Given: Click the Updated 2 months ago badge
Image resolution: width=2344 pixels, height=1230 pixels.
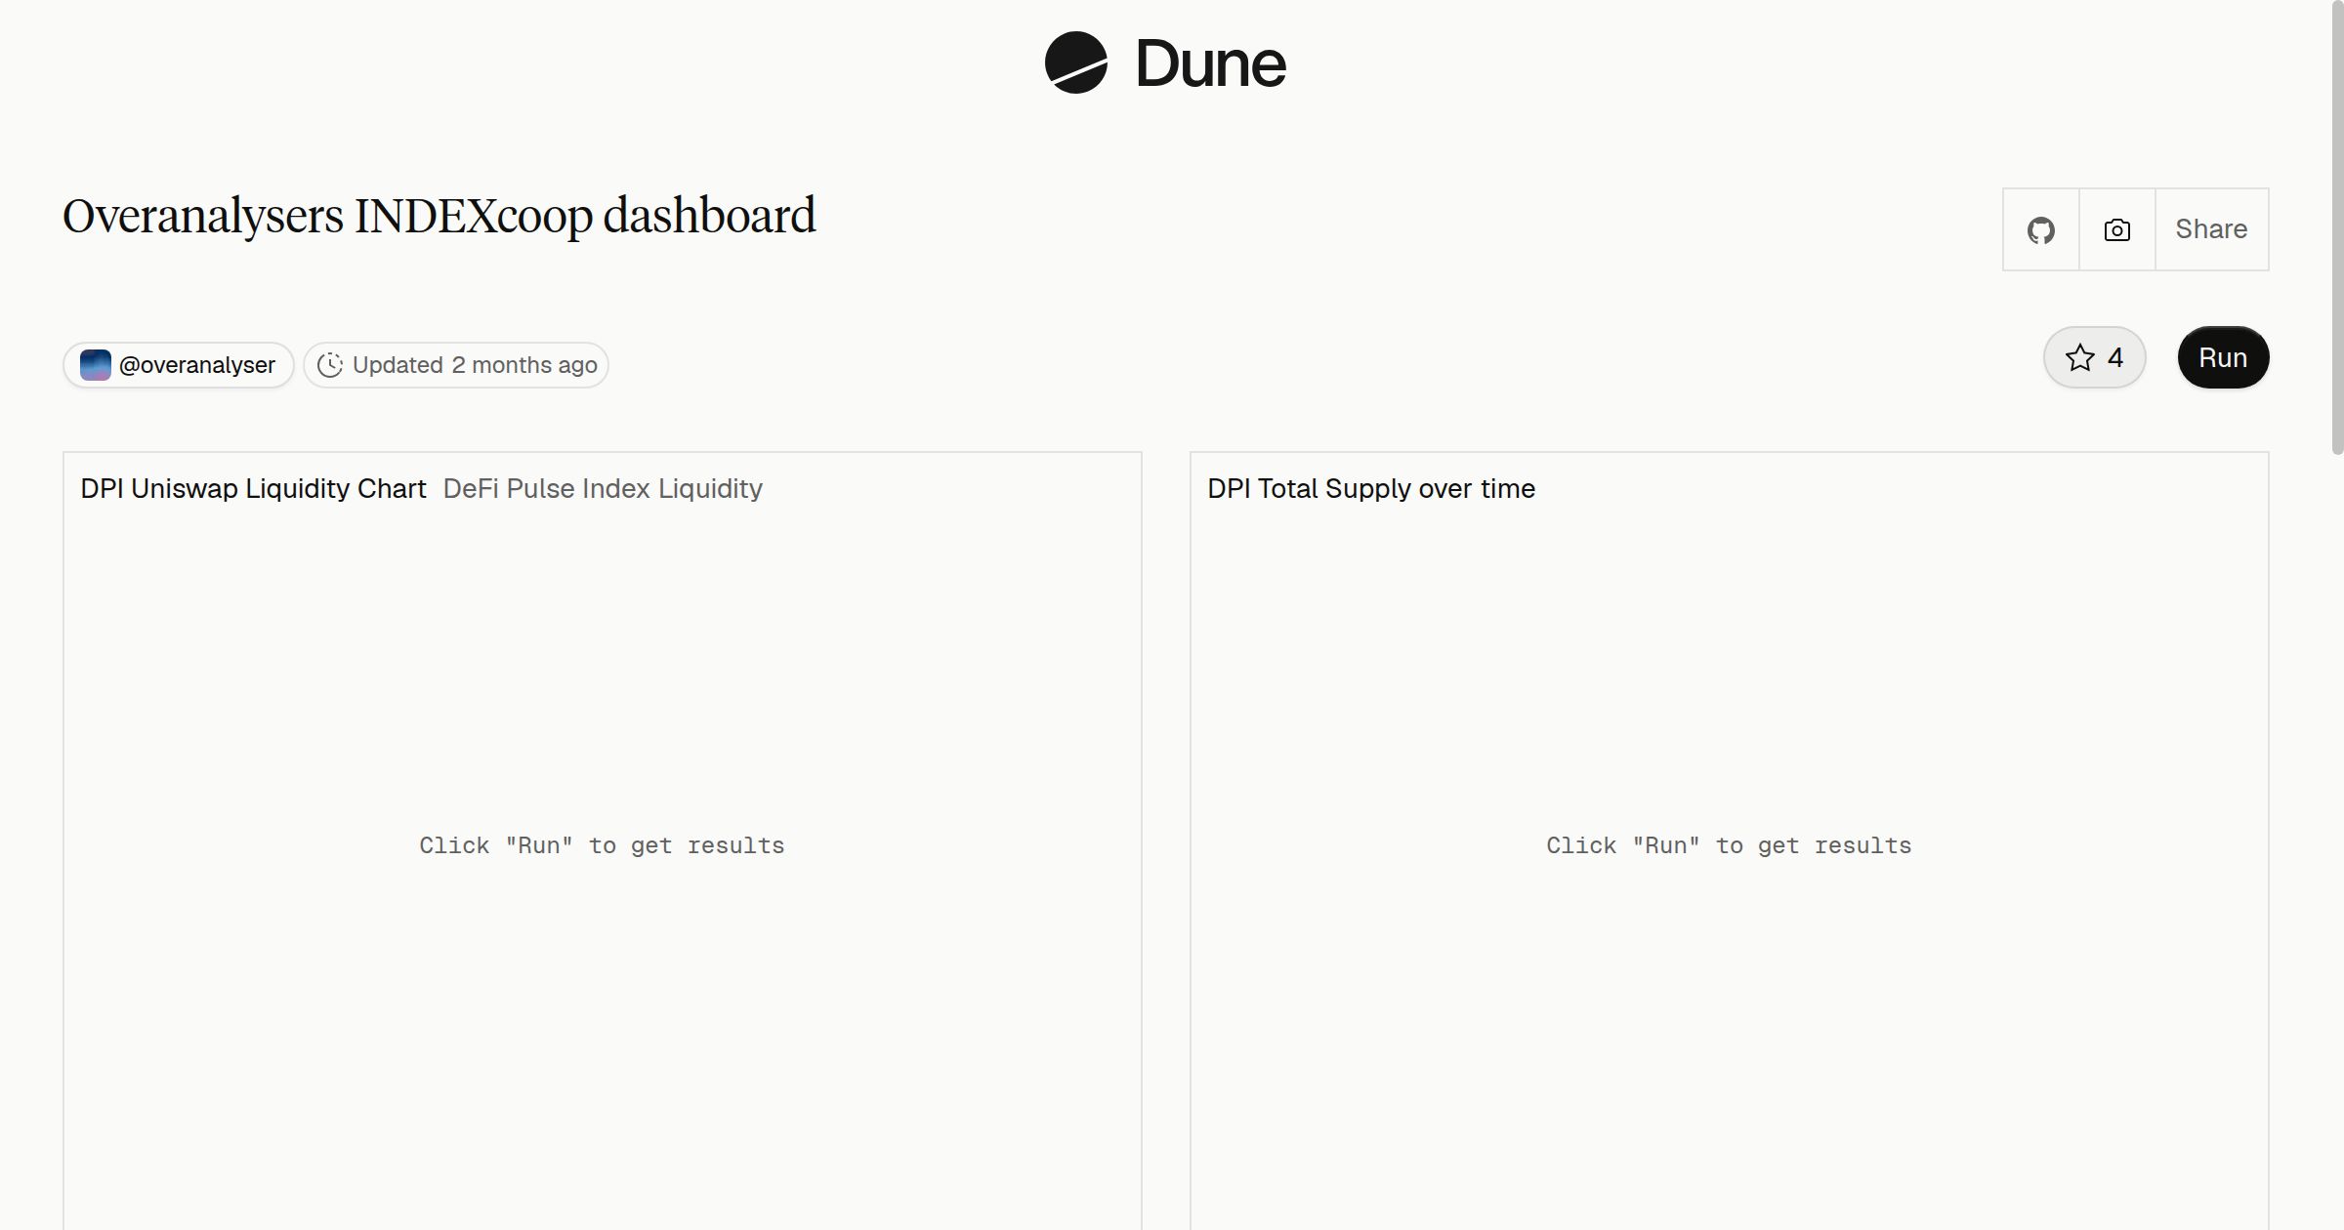Looking at the screenshot, I should pos(456,365).
